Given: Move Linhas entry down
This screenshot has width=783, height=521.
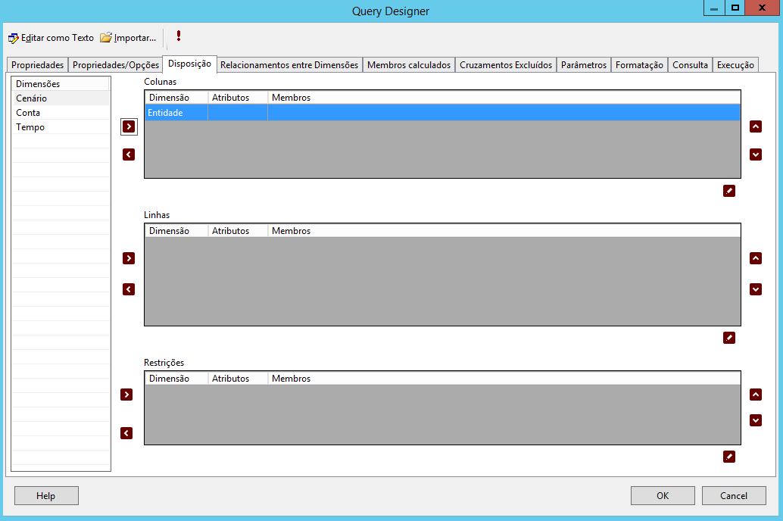Looking at the screenshot, I should pos(756,289).
